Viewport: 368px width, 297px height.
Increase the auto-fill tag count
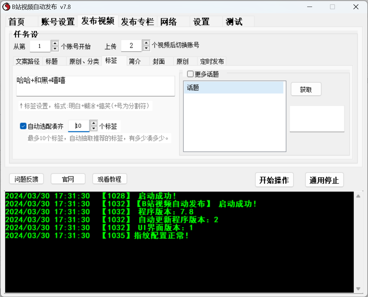coord(94,123)
